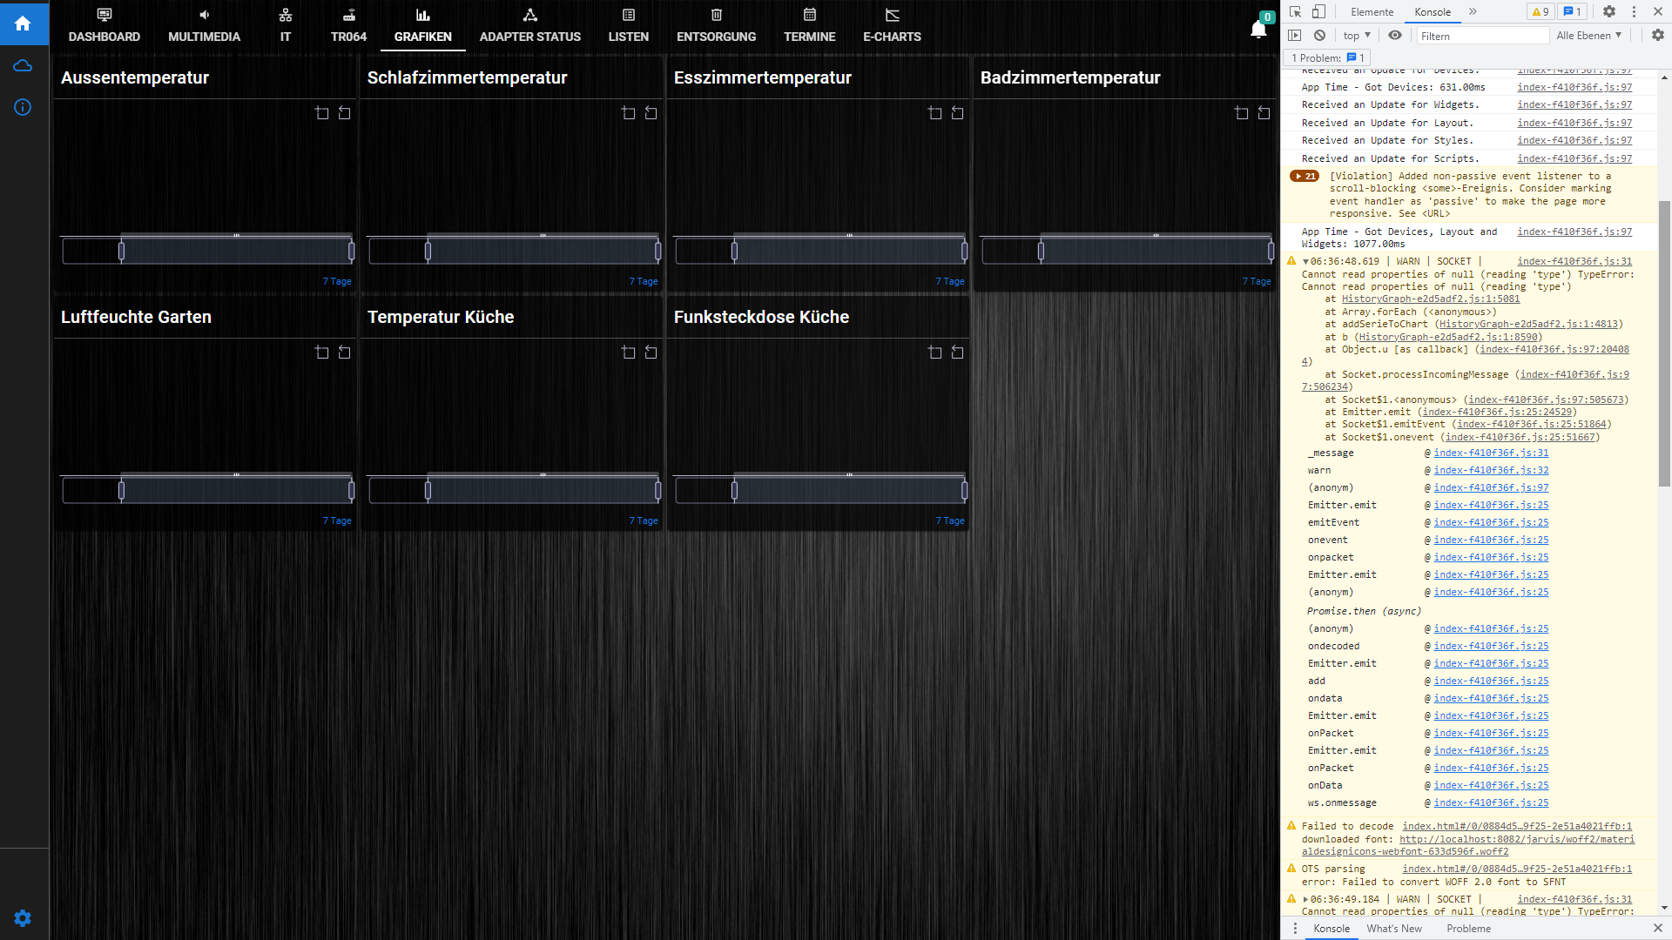The image size is (1672, 940).
Task: Open the LISTEN tab
Action: click(x=629, y=24)
